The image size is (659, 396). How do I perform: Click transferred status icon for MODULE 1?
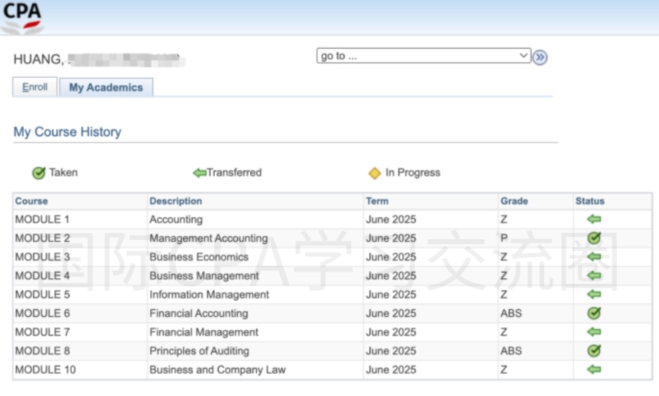(x=594, y=219)
